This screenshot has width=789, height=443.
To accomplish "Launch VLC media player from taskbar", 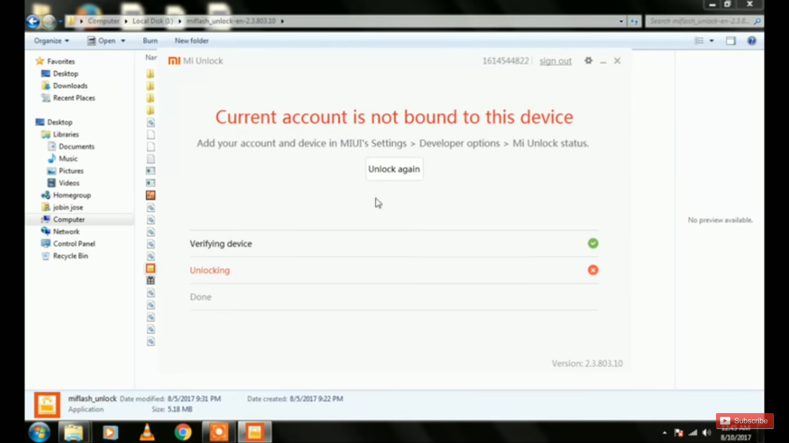I will click(147, 432).
